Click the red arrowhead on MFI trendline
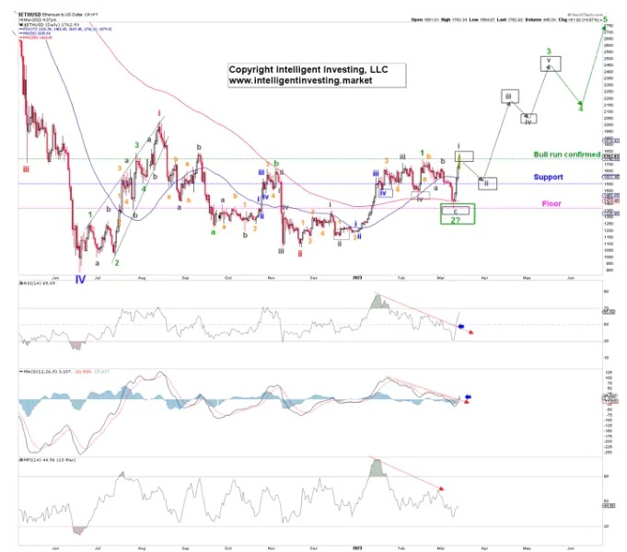Image resolution: width=627 pixels, height=552 pixels. click(443, 488)
